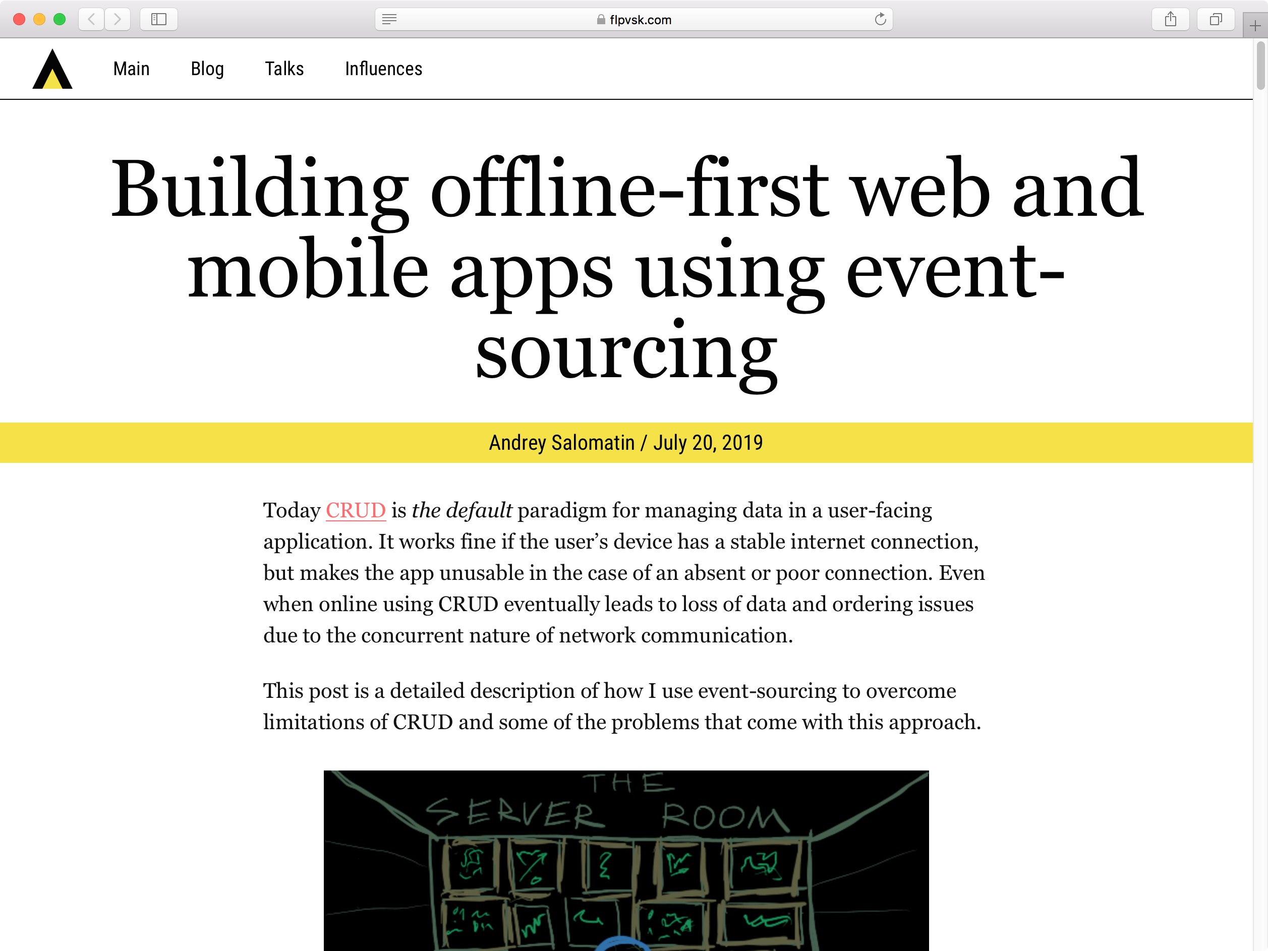Toggle the Safari sidebar button
The image size is (1268, 951).
(x=159, y=20)
